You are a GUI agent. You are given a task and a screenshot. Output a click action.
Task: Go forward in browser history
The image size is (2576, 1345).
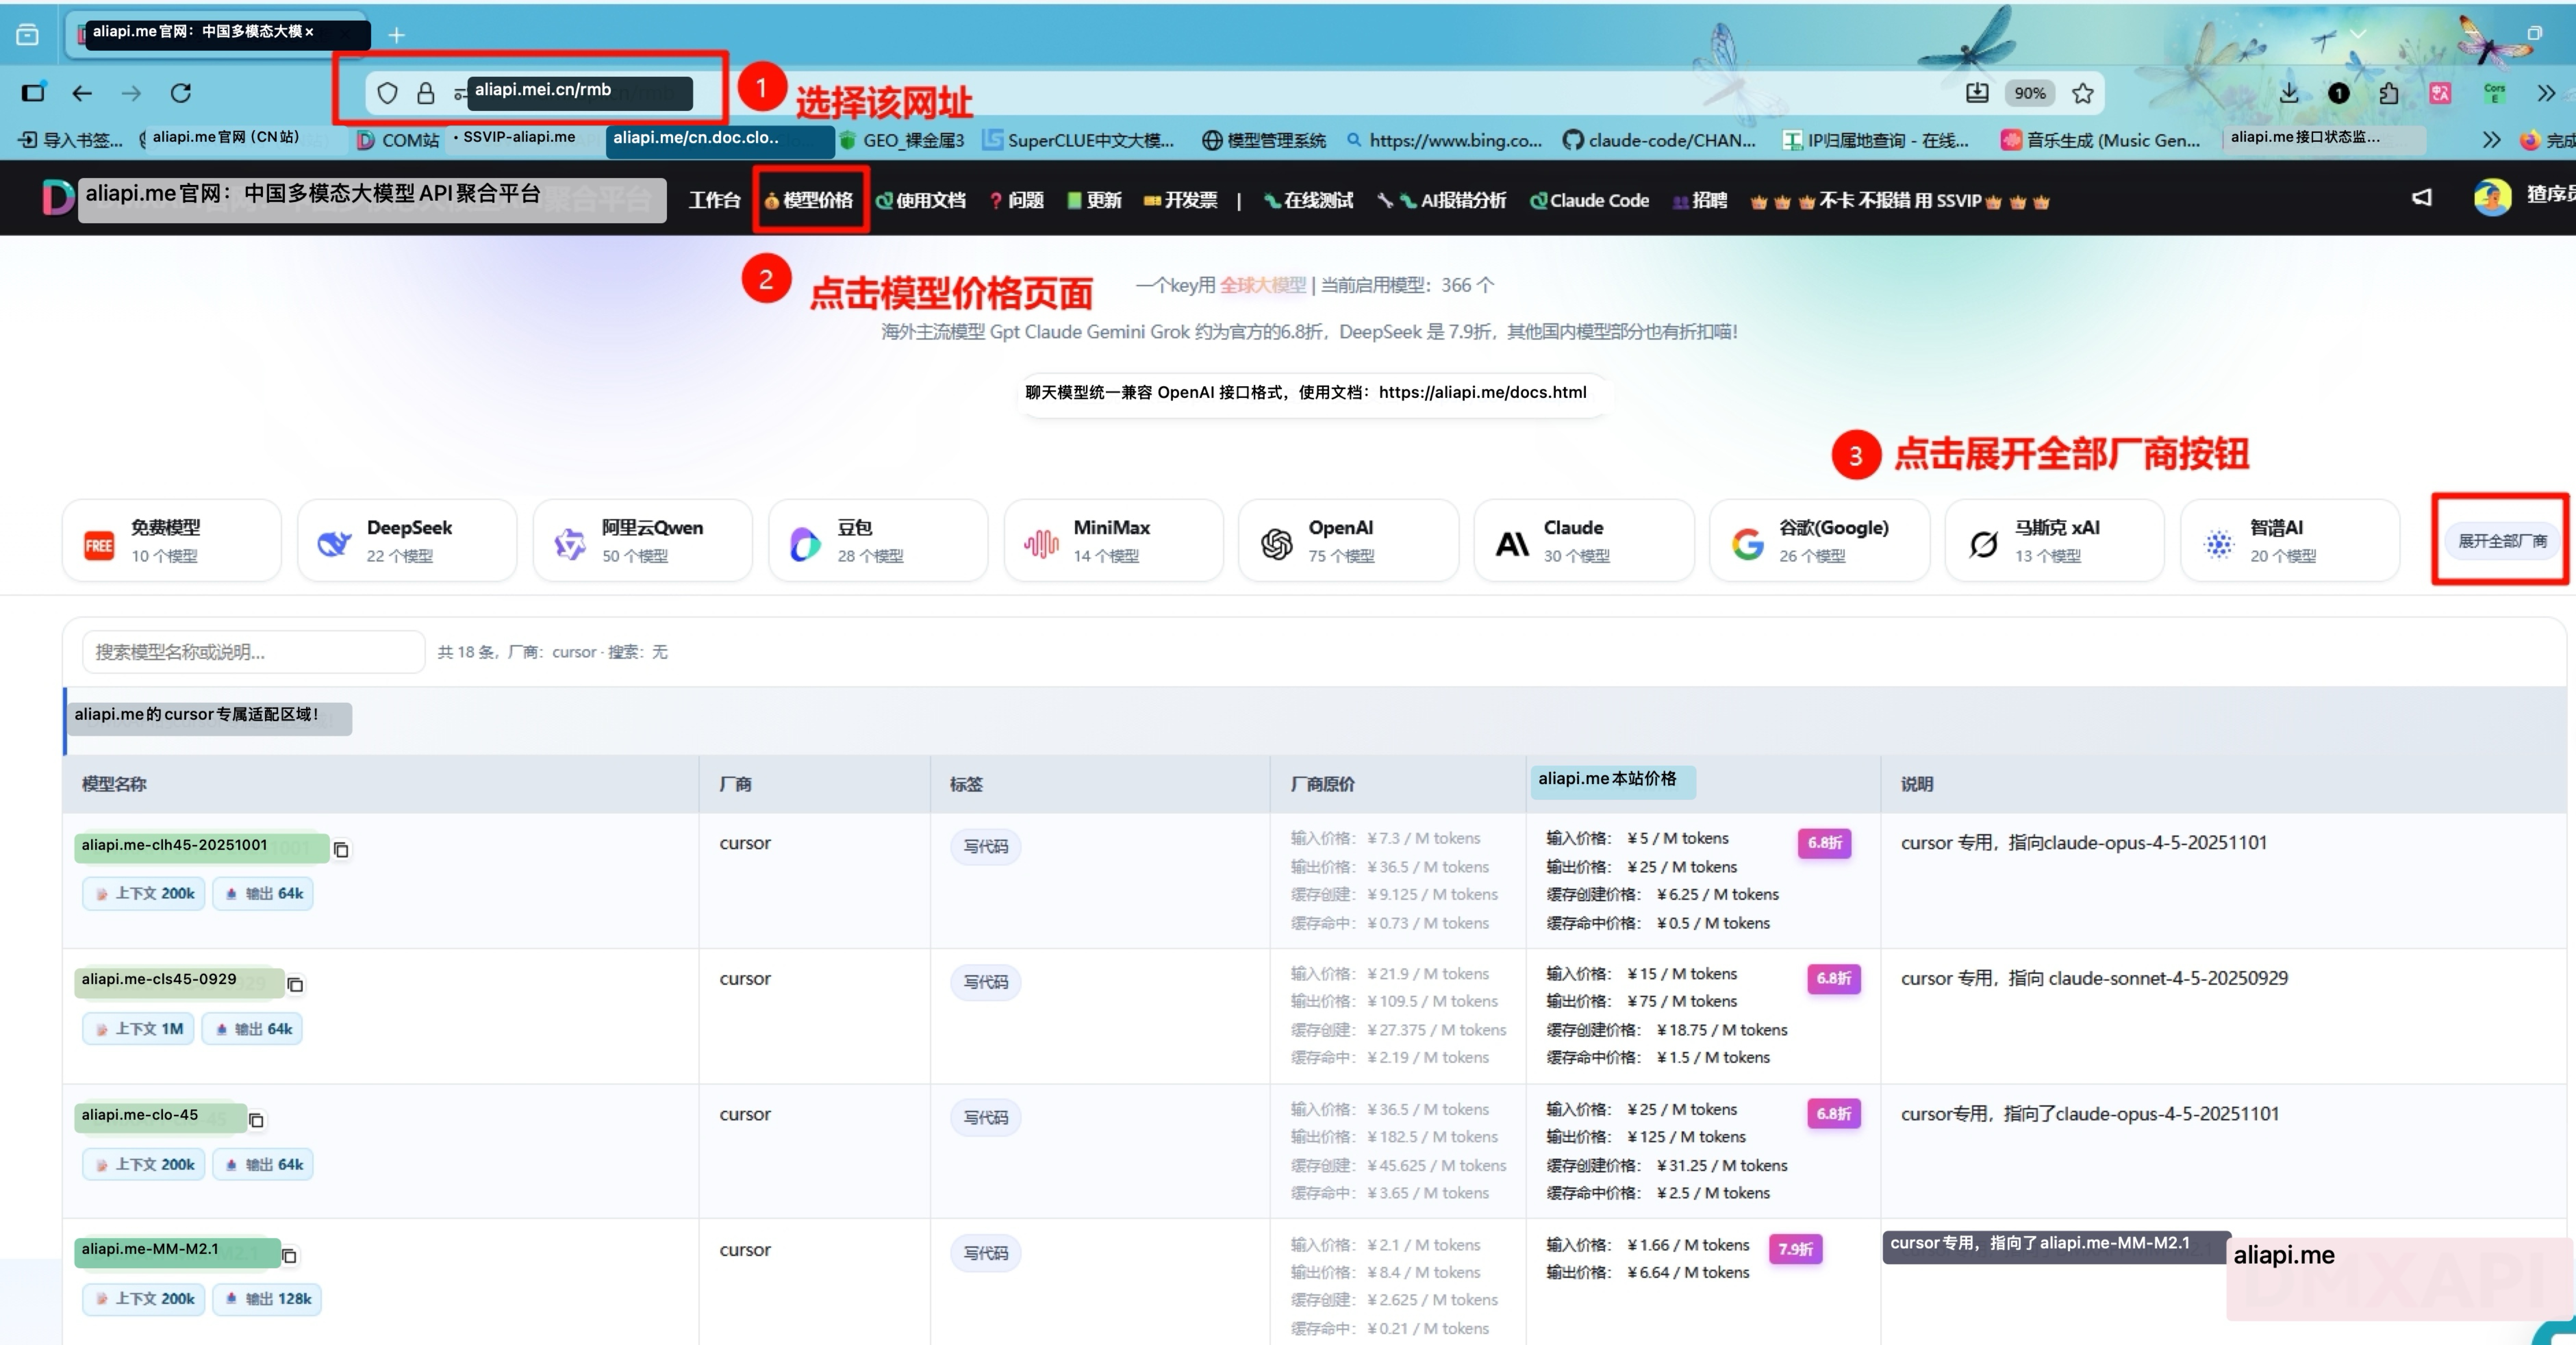click(131, 93)
